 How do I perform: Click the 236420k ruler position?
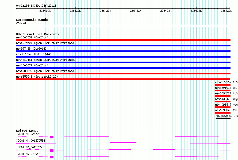pos(75,11)
